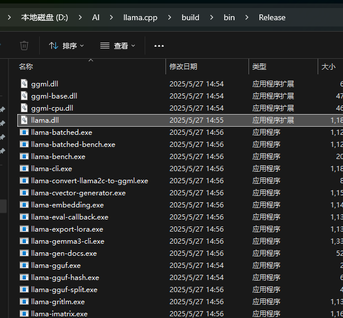Image resolution: width=343 pixels, height=318 pixels.
Task: Open the sort (排序) dropdown
Action: pyautogui.click(x=66, y=46)
